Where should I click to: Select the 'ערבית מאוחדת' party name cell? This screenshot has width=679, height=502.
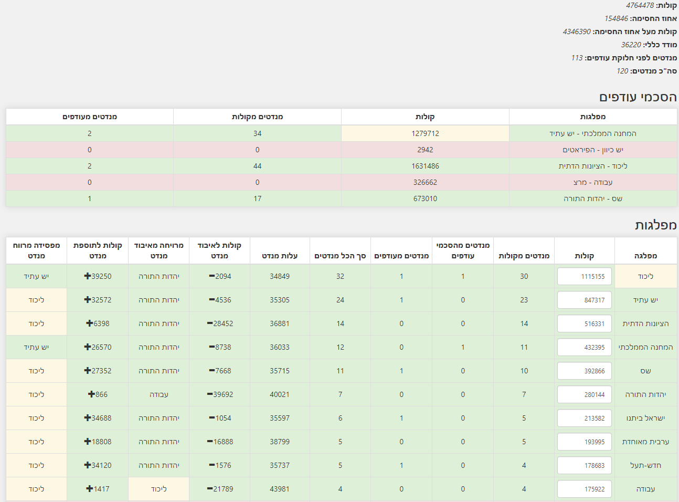[645, 442]
